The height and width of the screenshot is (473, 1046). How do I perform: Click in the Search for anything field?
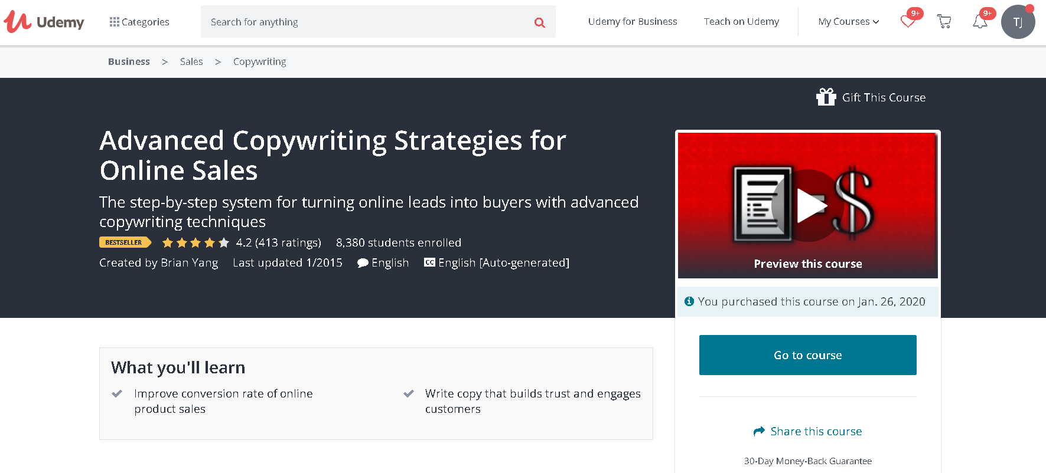(366, 22)
